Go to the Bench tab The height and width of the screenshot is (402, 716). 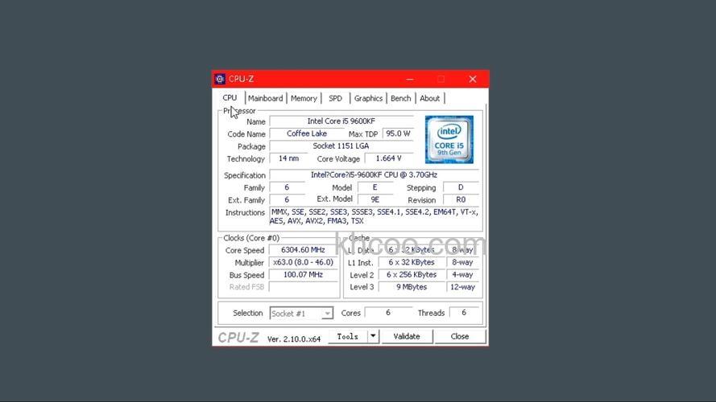(400, 98)
